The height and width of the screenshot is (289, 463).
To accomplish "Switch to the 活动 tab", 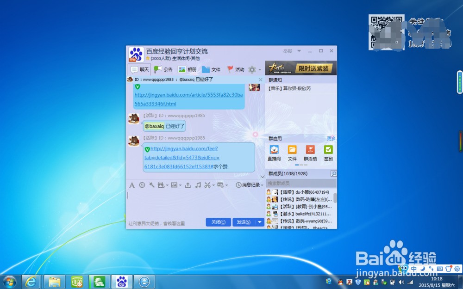I will [235, 70].
